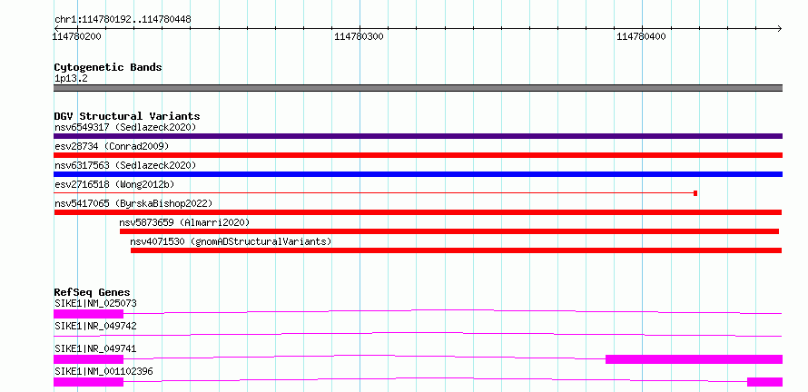Open variant nsv6549317 (Sedlazeck2020) label
Viewport: 808px width, 392px height.
[x=125, y=127]
